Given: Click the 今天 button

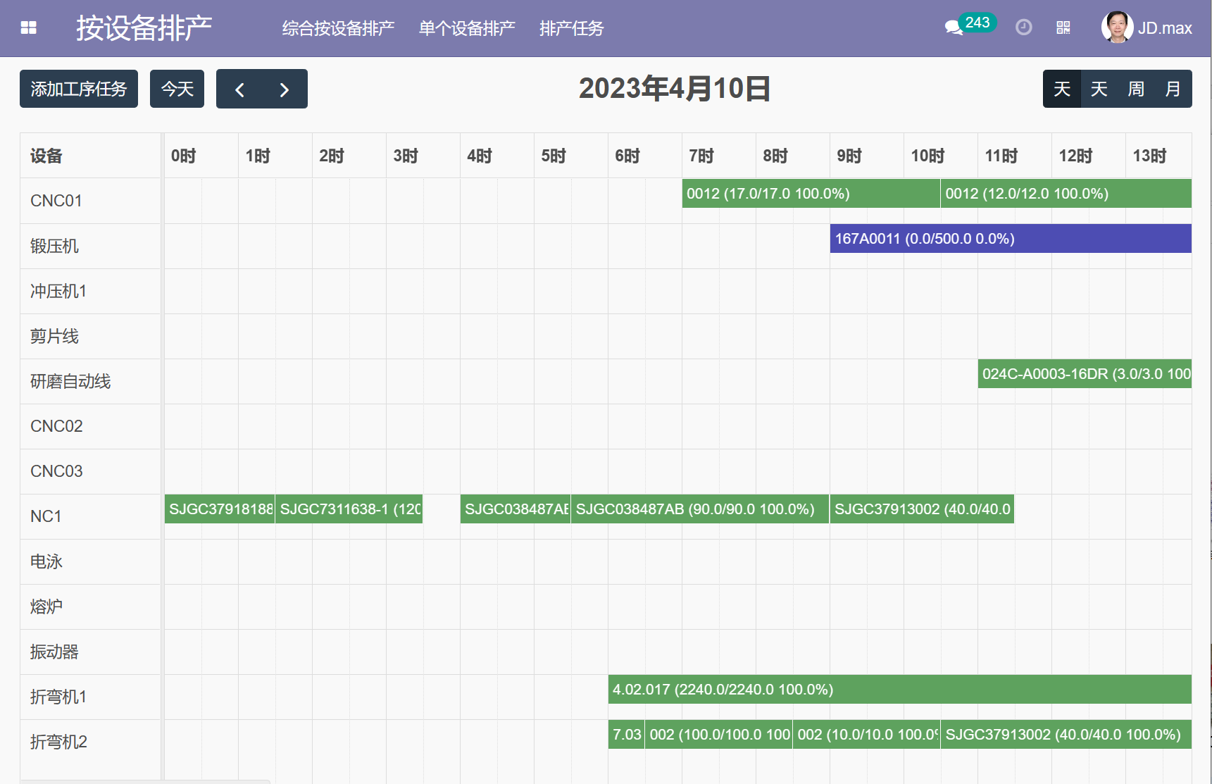Looking at the screenshot, I should pos(177,89).
